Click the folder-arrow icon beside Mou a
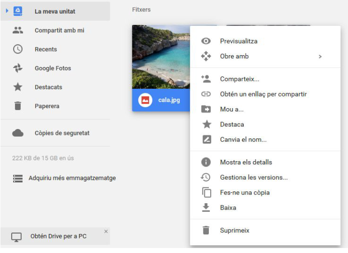The width and height of the screenshot is (348, 253). coord(206,109)
